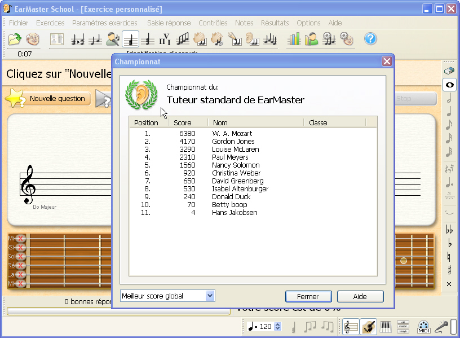Sort the list by Score column
The width and height of the screenshot is (460, 338).
coord(188,122)
